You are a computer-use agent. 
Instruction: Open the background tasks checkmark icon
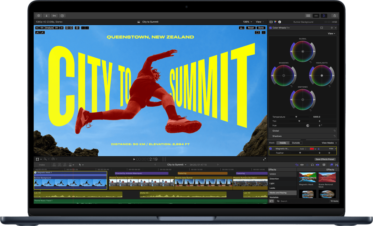click(x=62, y=16)
